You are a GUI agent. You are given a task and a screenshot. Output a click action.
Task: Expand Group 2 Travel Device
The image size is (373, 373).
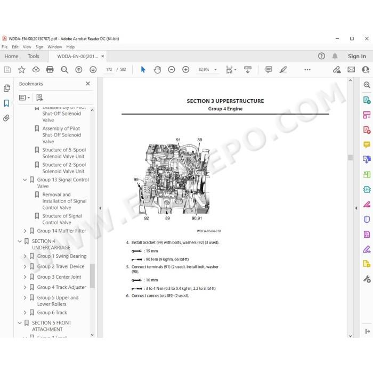click(x=25, y=266)
